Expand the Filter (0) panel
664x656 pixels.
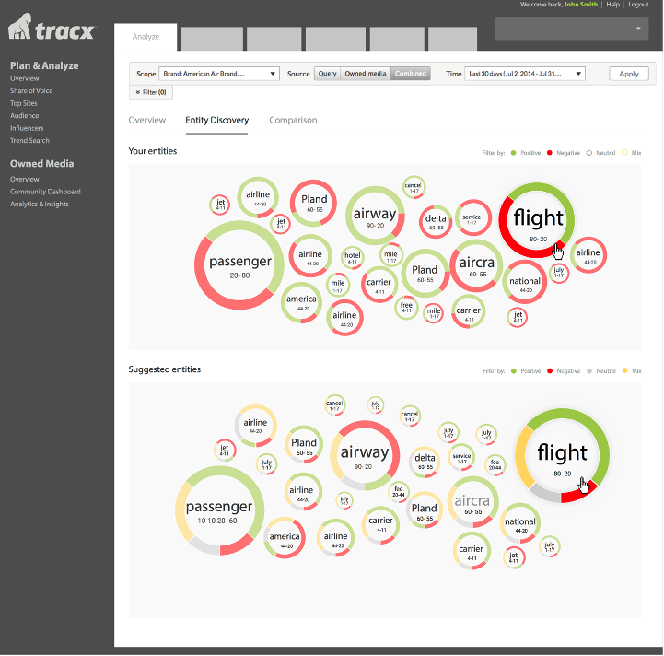point(151,92)
